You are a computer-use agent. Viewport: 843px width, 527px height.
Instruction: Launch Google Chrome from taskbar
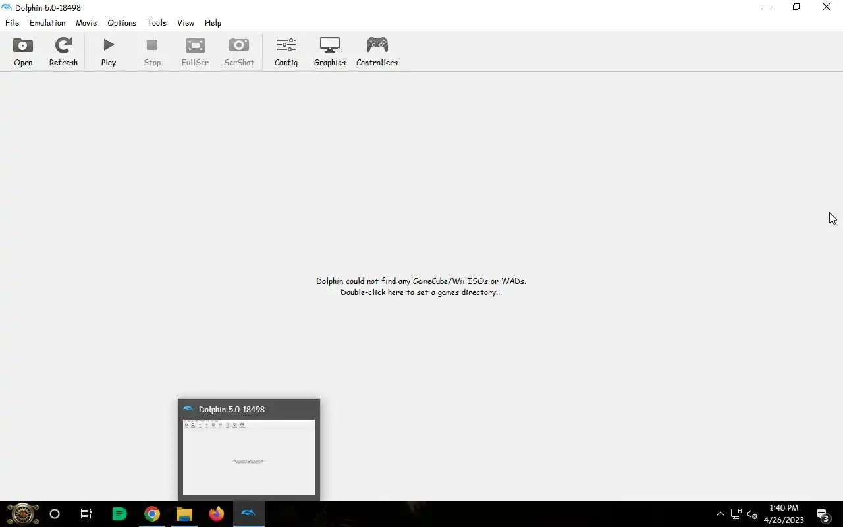(x=152, y=514)
